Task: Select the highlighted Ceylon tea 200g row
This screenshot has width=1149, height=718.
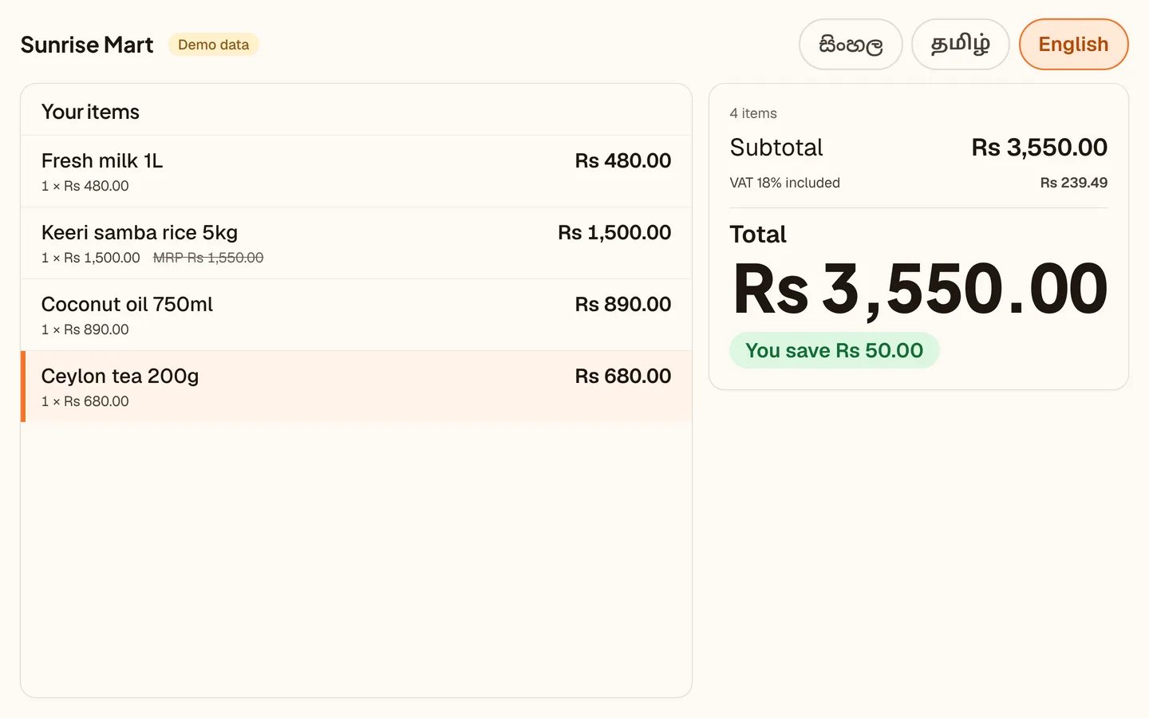Action: pos(356,386)
